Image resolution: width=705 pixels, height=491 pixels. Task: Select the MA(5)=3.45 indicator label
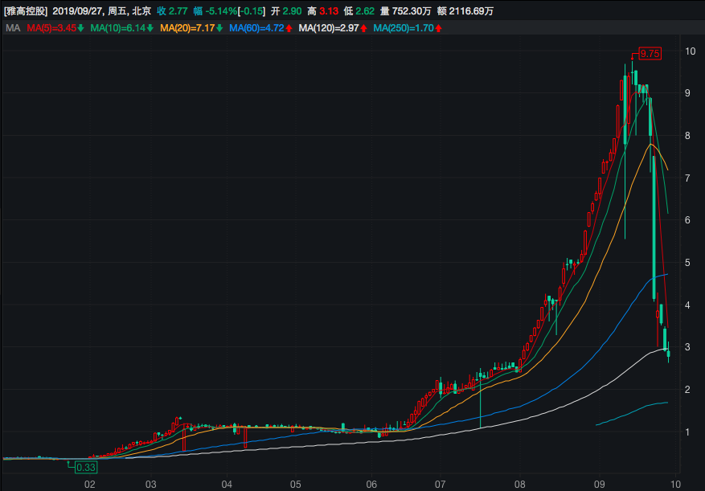pos(51,28)
